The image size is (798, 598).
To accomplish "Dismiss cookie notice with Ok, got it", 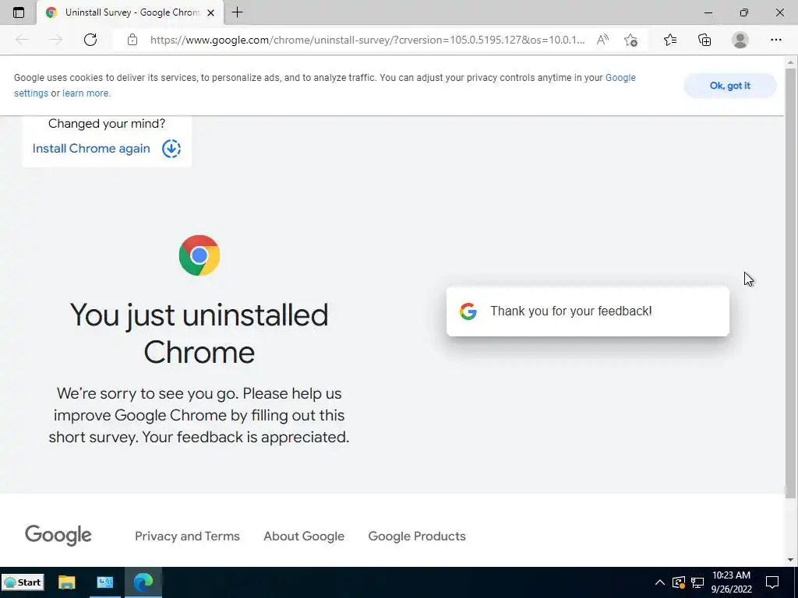I will 729,86.
